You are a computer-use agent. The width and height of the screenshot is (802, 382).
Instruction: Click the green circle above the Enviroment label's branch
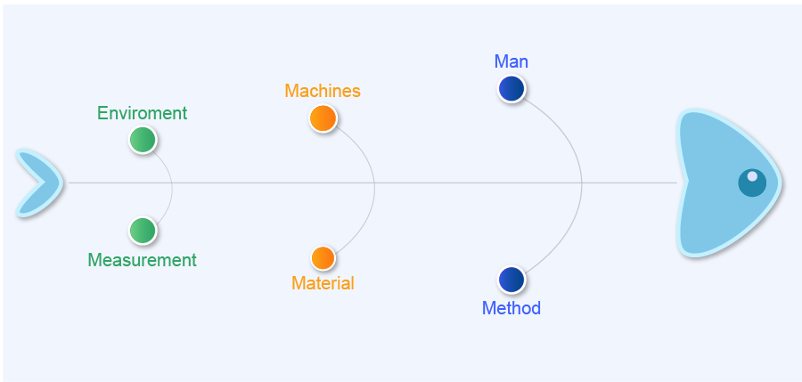pos(143,140)
